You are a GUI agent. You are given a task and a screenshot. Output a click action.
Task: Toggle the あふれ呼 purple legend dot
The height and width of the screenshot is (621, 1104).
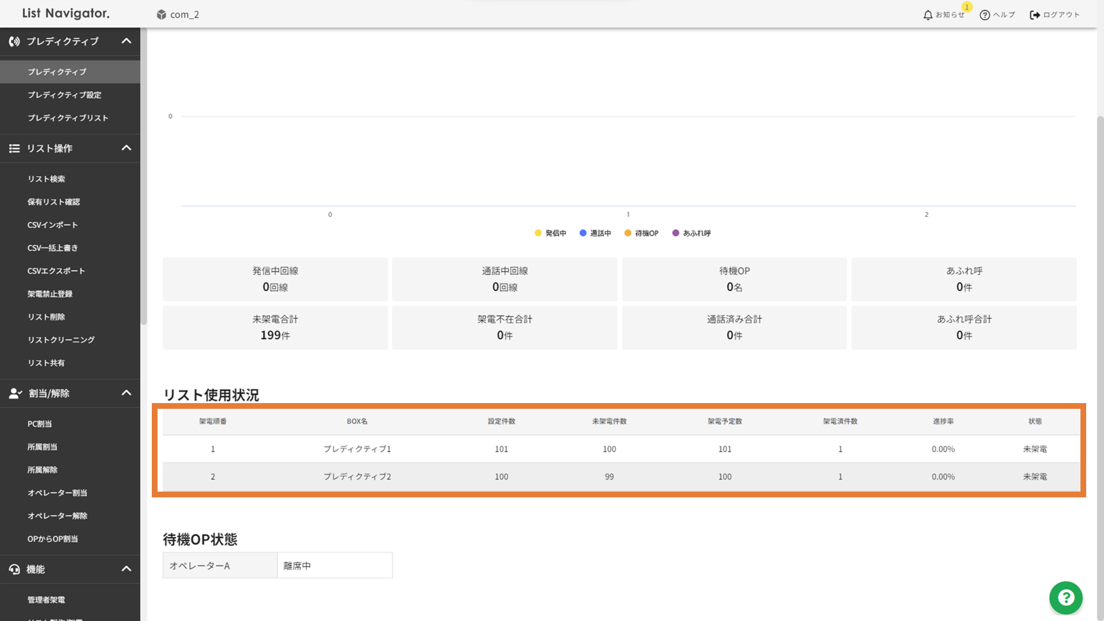coord(676,233)
